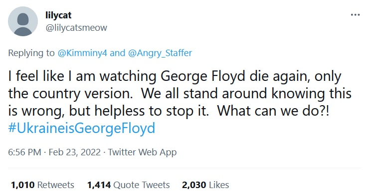Viewport: 365px width, 195px height.
Task: View the 1,010 Retweets list
Action: [x=42, y=185]
